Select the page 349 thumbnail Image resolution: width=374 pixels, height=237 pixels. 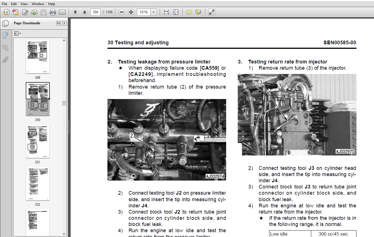point(38,57)
